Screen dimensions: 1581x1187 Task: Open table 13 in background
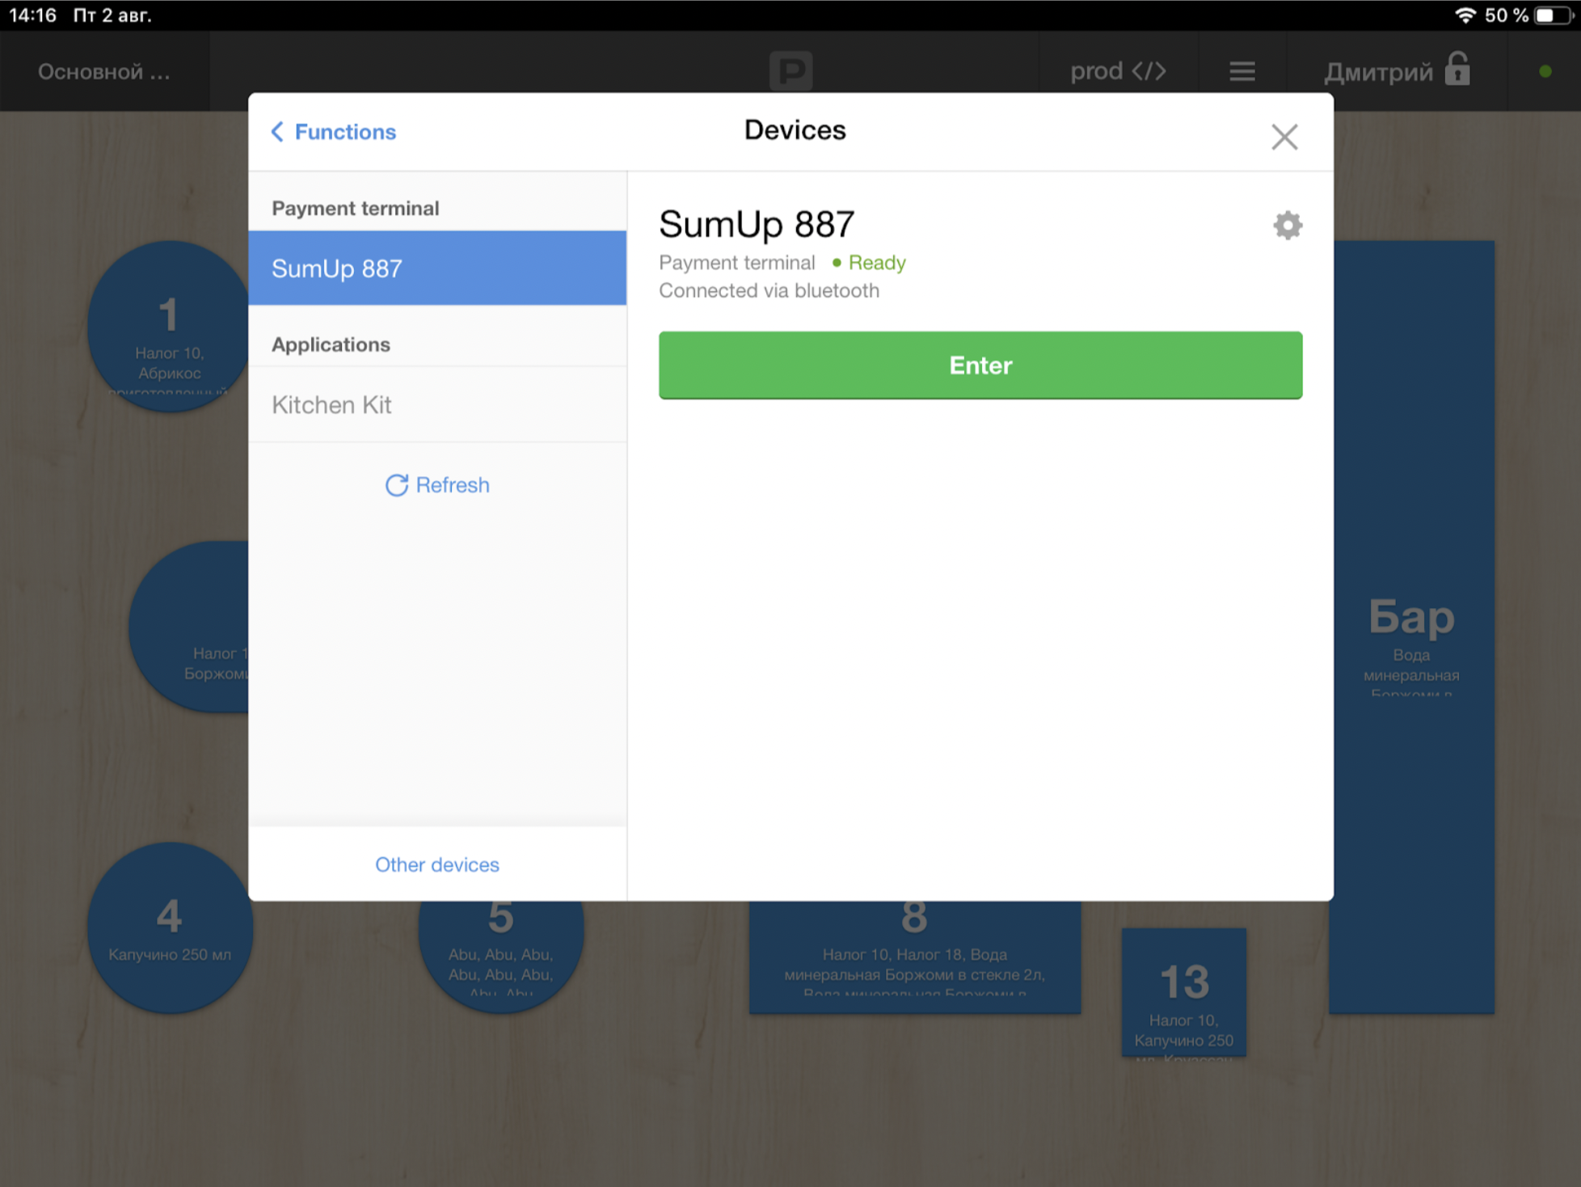[x=1184, y=992]
